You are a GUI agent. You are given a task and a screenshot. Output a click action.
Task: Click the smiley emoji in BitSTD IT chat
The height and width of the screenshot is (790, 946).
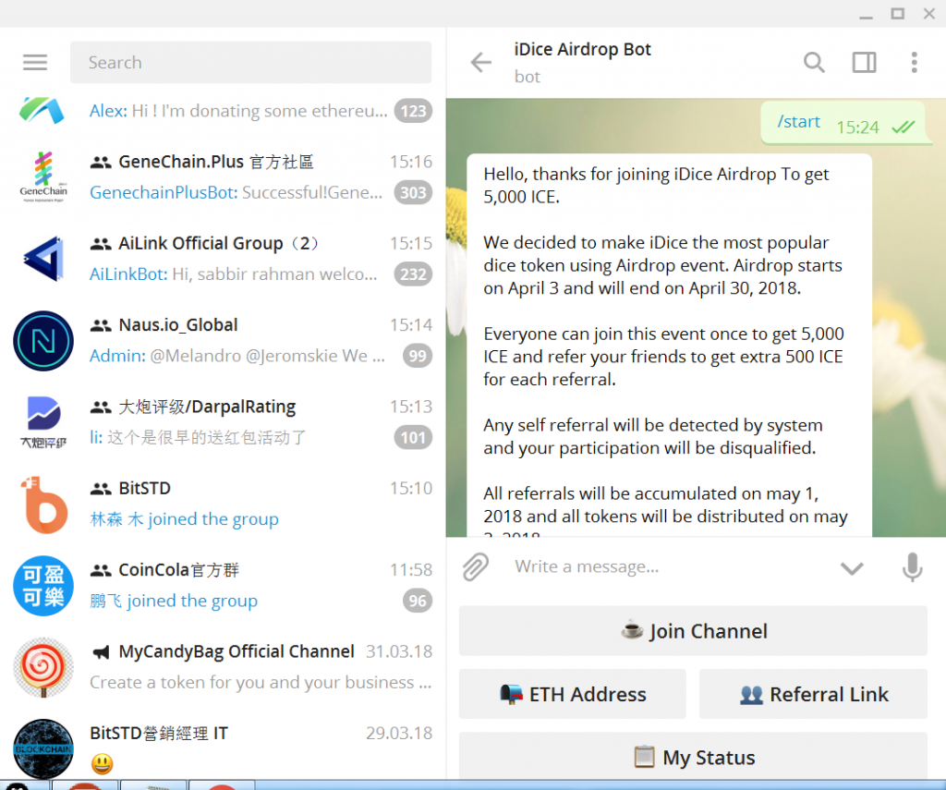[103, 764]
